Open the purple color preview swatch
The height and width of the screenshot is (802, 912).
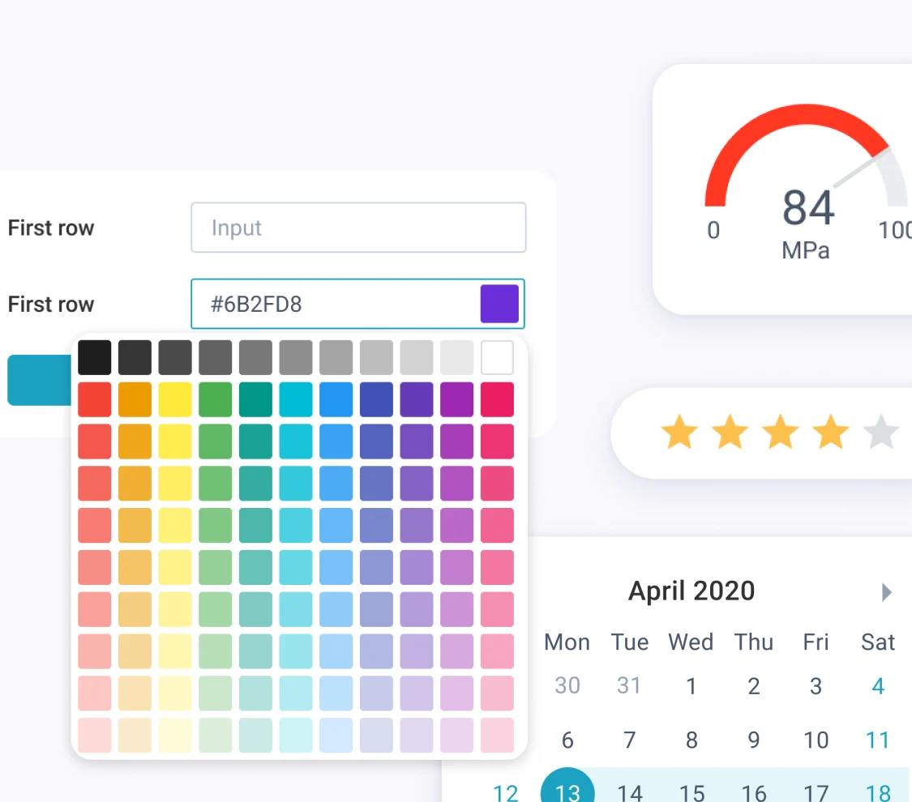click(x=499, y=304)
